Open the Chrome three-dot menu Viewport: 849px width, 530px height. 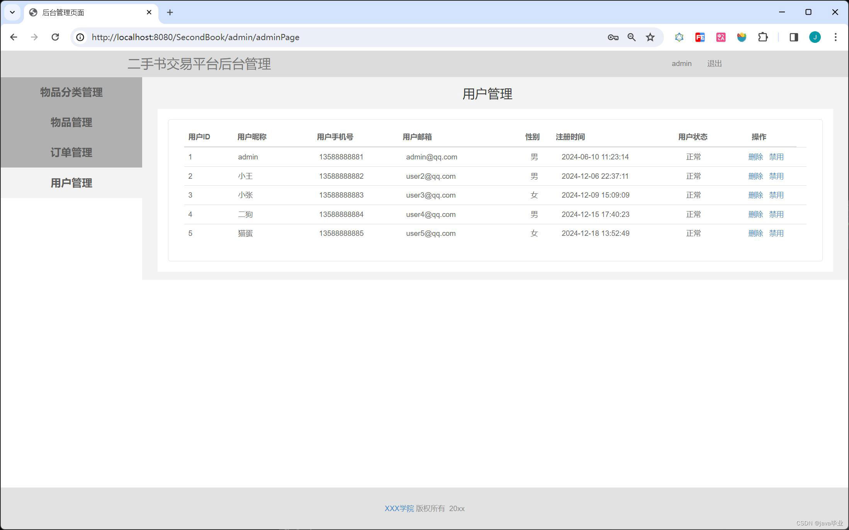[x=835, y=37]
